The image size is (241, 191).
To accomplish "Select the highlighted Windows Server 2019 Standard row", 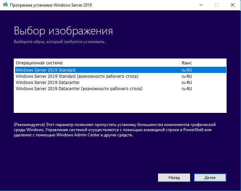I will (x=46, y=70).
